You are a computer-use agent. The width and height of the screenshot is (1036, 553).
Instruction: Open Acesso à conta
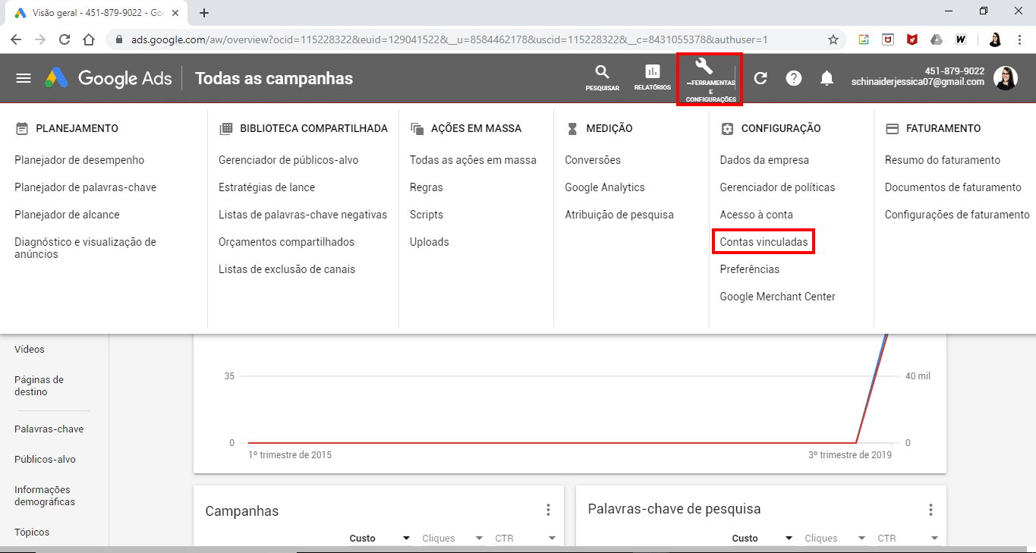(756, 215)
